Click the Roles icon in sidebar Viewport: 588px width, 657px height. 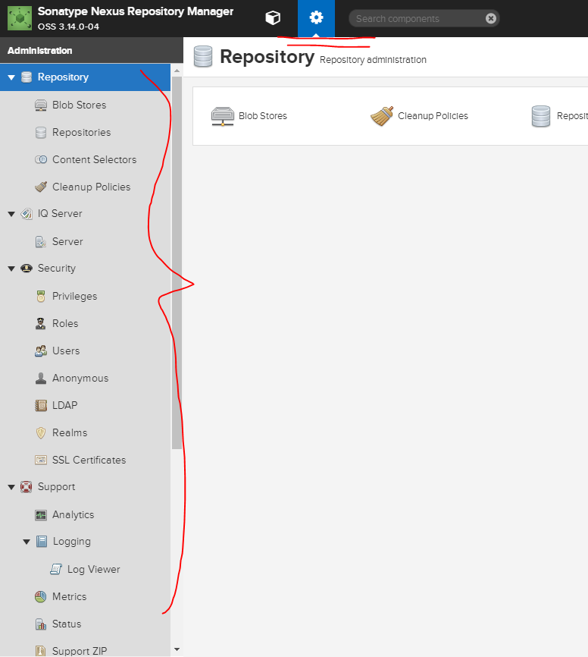pos(41,323)
